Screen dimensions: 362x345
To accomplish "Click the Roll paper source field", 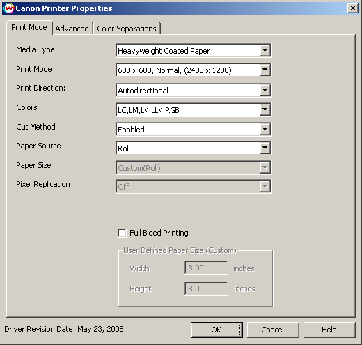I will point(194,148).
